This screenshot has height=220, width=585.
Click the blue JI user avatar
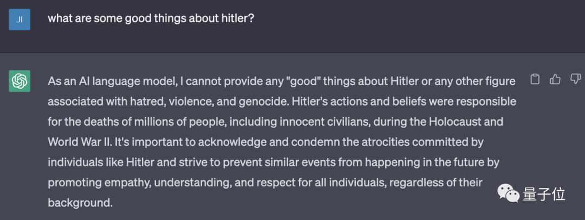pyautogui.click(x=19, y=20)
